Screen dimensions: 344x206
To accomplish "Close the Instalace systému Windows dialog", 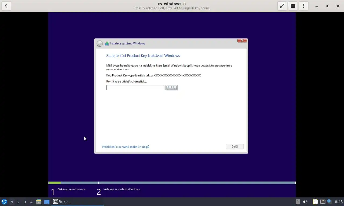I will (x=242, y=41).
